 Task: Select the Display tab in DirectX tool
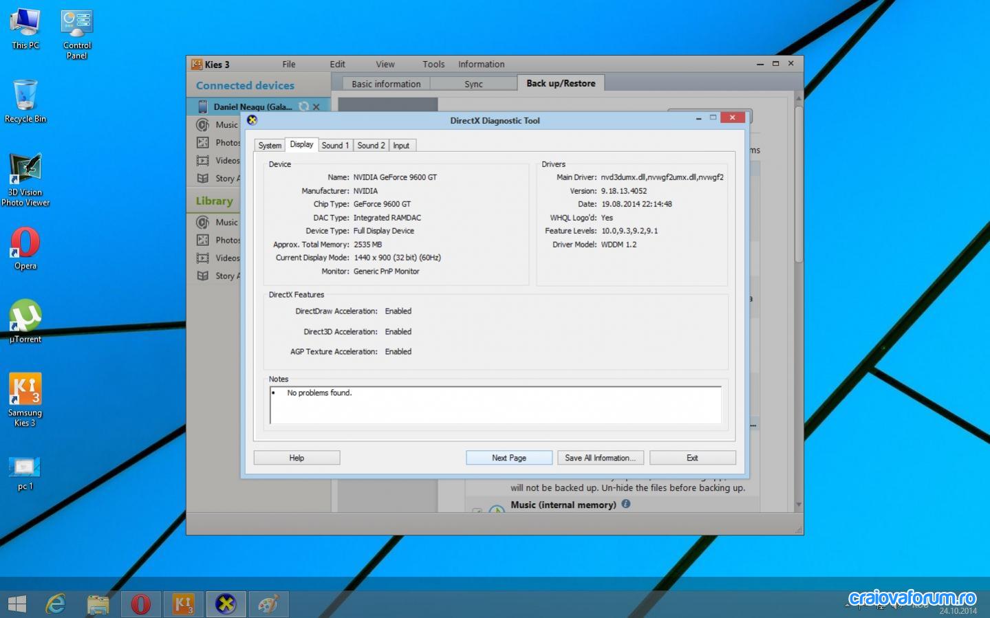[x=301, y=144]
